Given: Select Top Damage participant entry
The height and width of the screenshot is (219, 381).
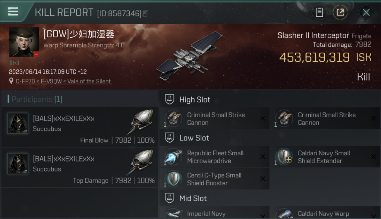Looking at the screenshot, I should 79,168.
